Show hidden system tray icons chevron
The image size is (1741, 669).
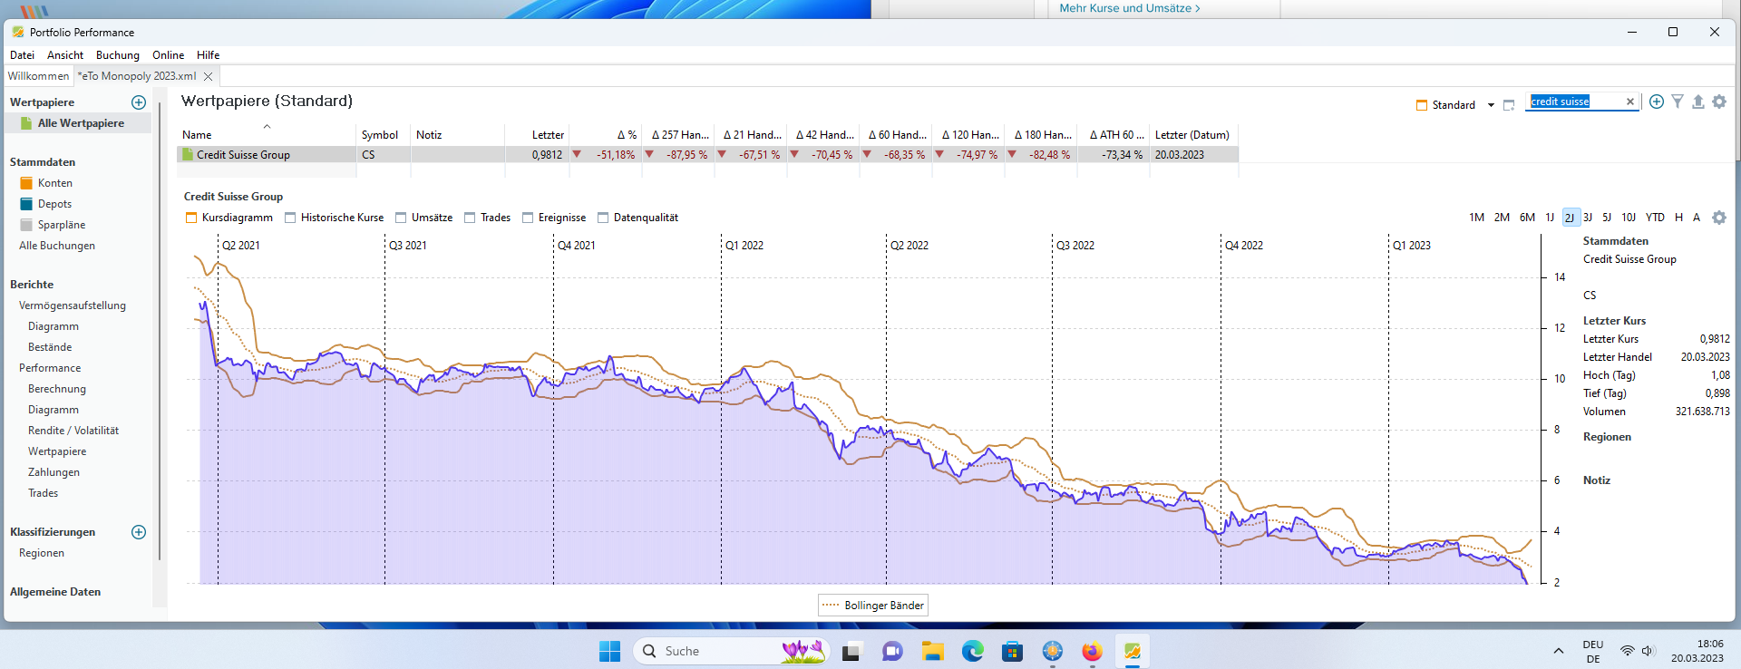(1558, 651)
